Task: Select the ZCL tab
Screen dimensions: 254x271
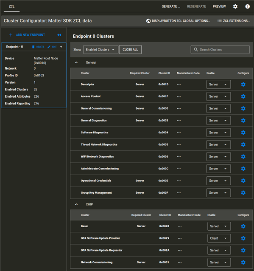Action: pyautogui.click(x=11, y=6)
